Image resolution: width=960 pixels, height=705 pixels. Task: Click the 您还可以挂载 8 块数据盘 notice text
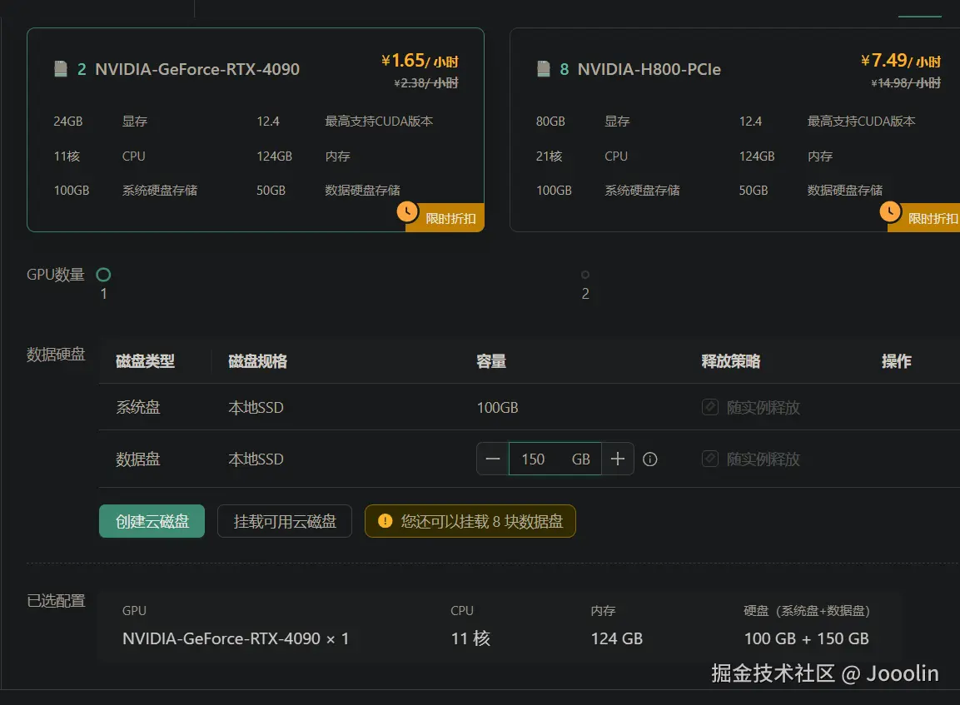tap(482, 521)
